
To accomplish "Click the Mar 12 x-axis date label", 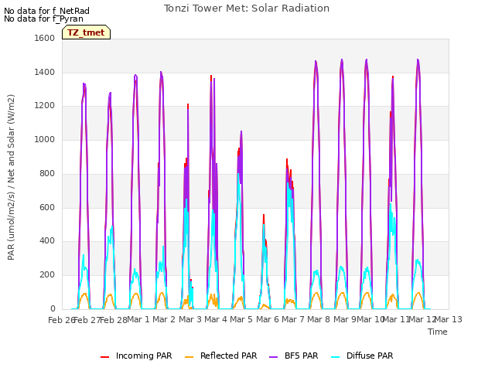I will [422, 319].
